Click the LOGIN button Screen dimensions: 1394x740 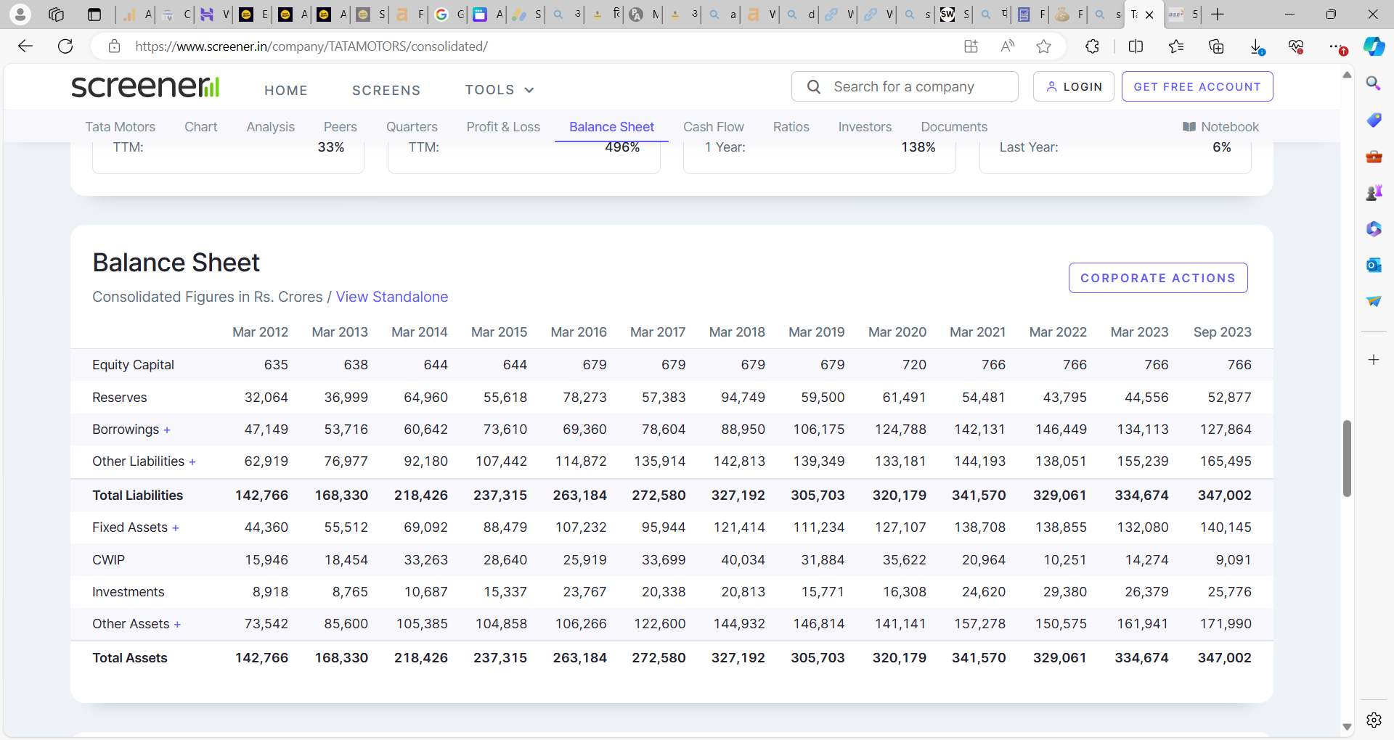coord(1073,86)
